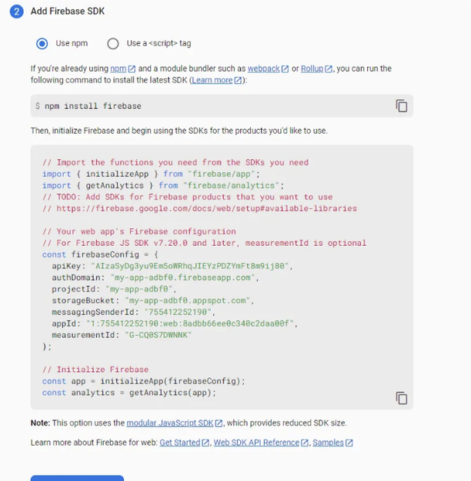The image size is (471, 481).
Task: Click the projectId value "my-app-adbf0"
Action: [139, 289]
